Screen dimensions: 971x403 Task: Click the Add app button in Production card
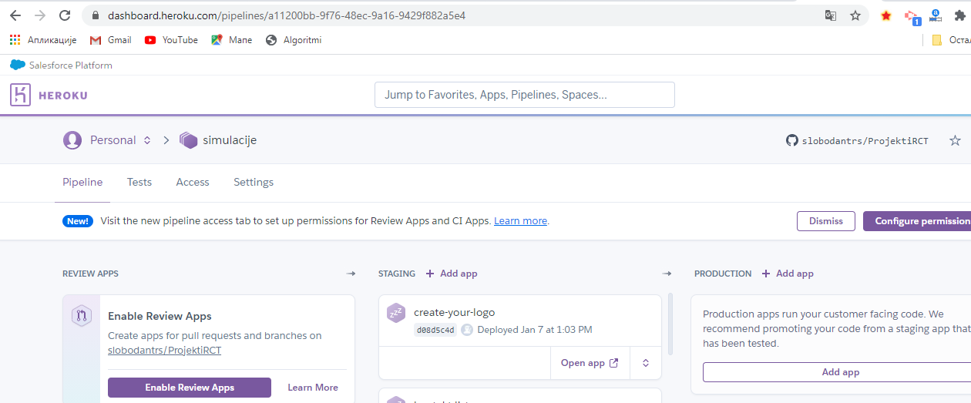point(837,372)
